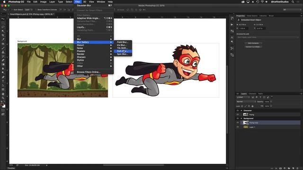
Task: Choose Path Blur from Blur Gallery
Action: 123,51
